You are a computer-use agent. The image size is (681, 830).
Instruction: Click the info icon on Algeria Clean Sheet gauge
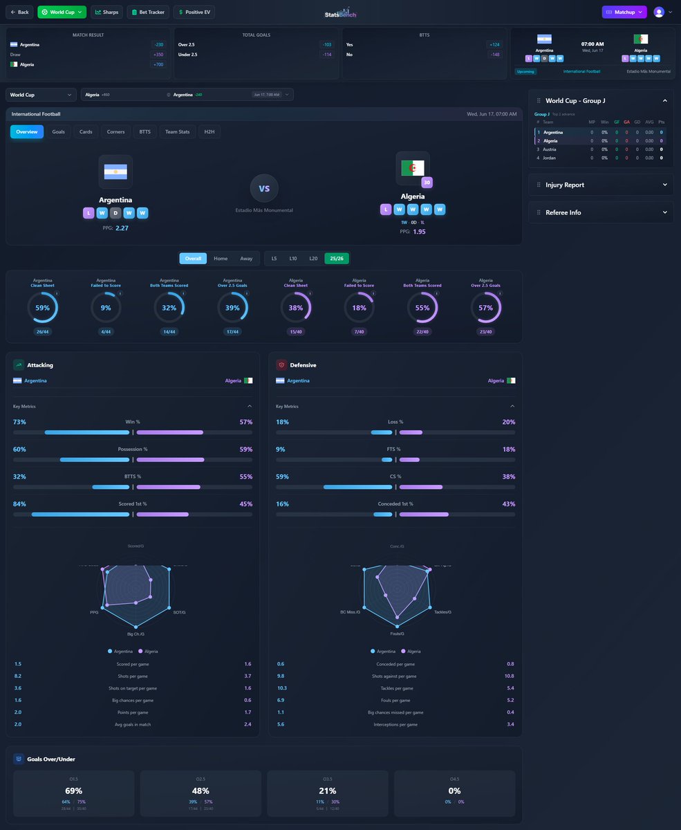(x=310, y=293)
